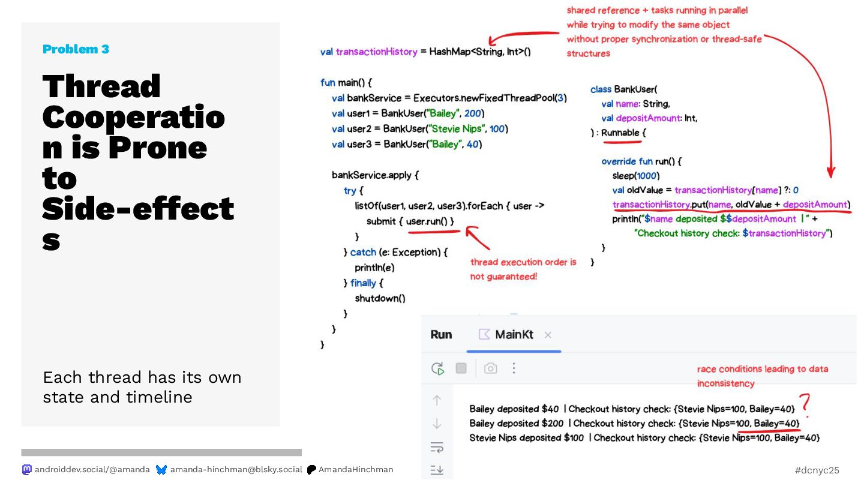
Task: Click the "catch (e: Exception)" line
Action: coord(395,253)
